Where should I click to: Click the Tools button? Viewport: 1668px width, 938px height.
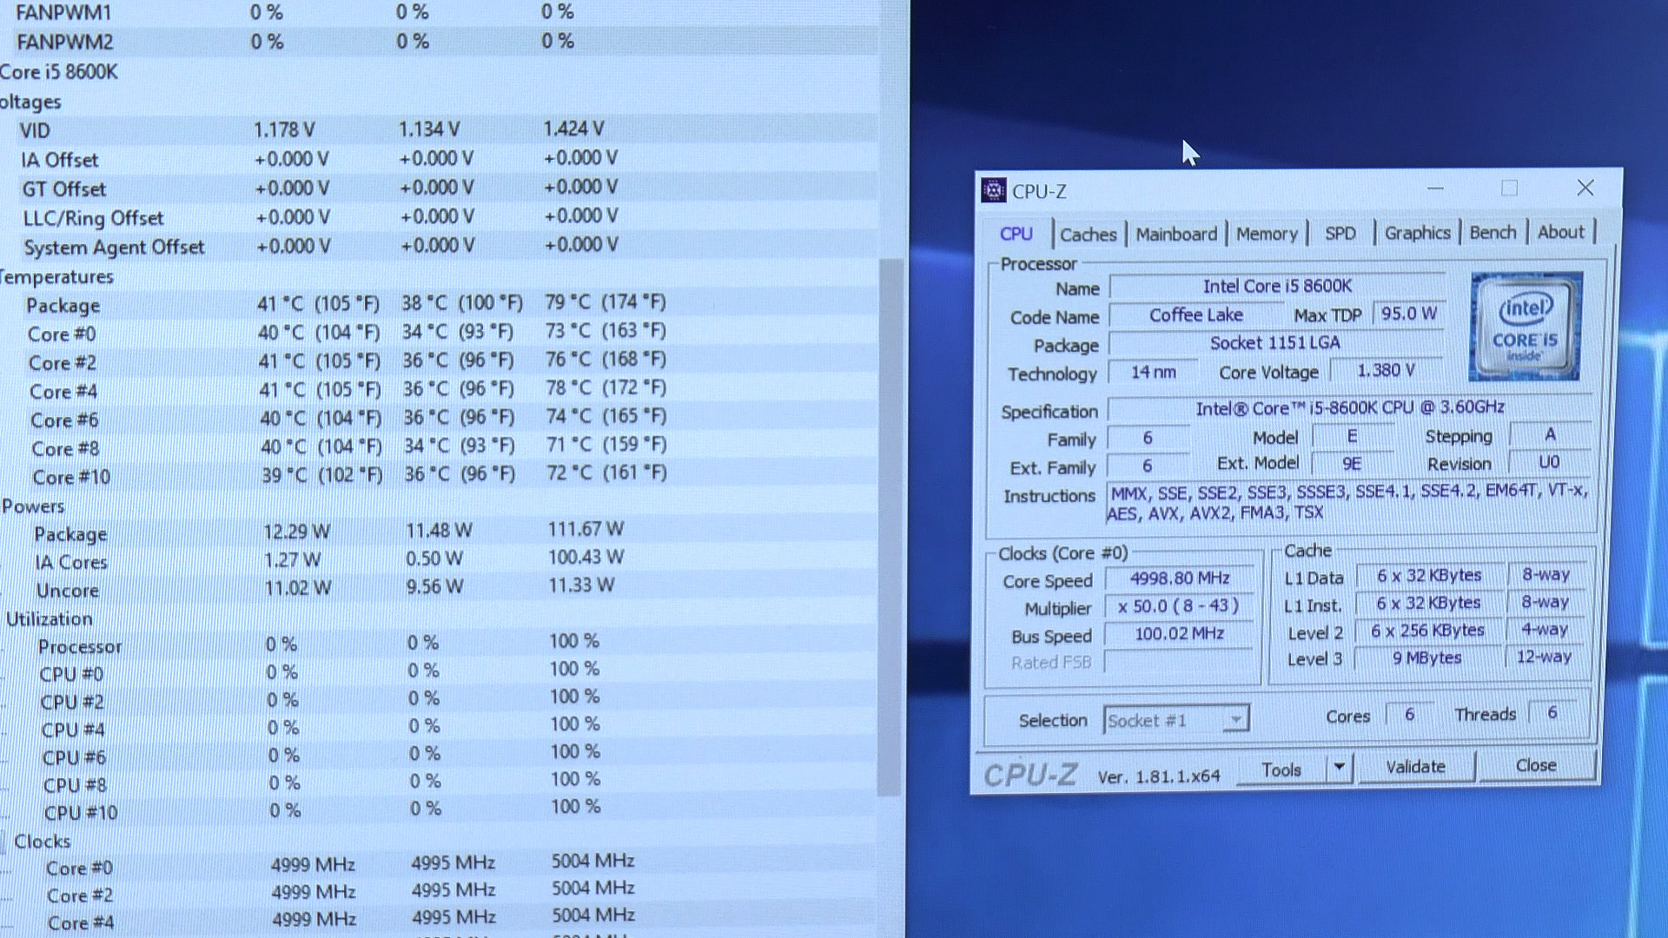1282,770
